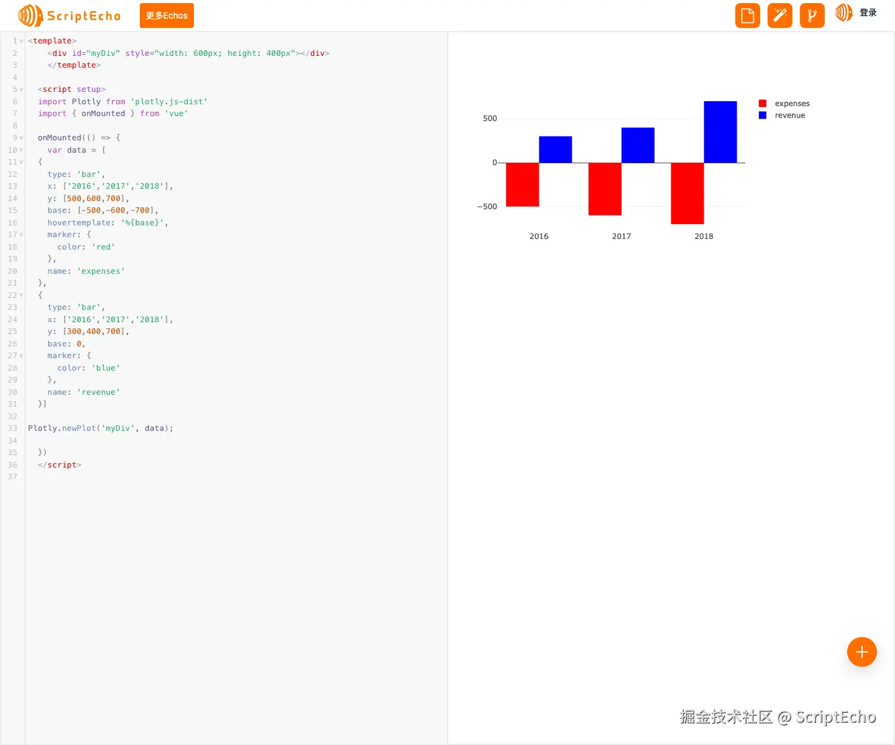Toggle the expenses legend entry

pos(784,104)
